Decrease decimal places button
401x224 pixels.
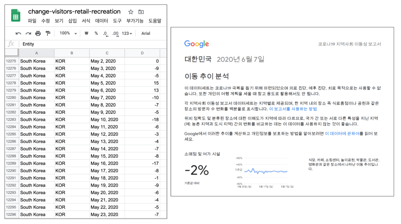pyautogui.click(x=105, y=34)
